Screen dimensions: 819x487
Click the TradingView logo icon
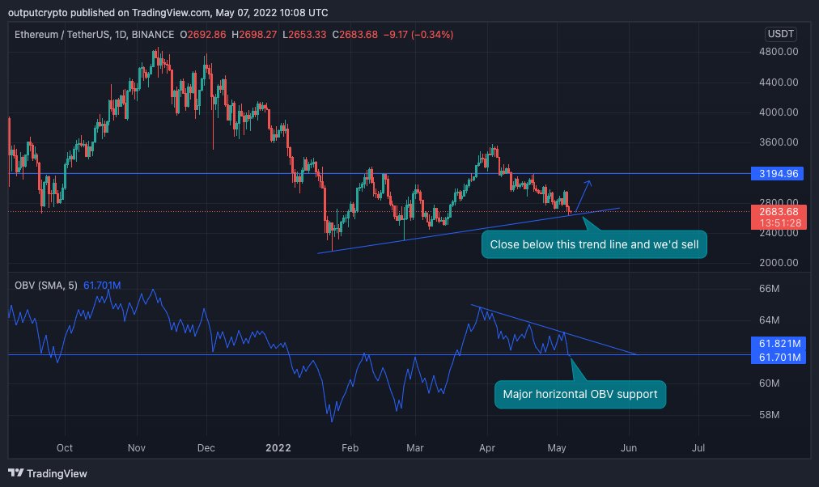[18, 472]
